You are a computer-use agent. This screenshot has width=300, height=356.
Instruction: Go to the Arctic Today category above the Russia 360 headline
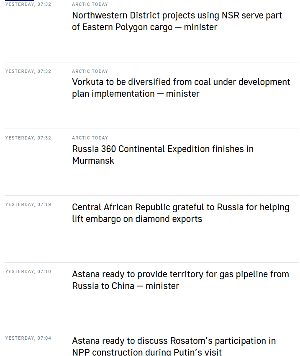point(90,138)
